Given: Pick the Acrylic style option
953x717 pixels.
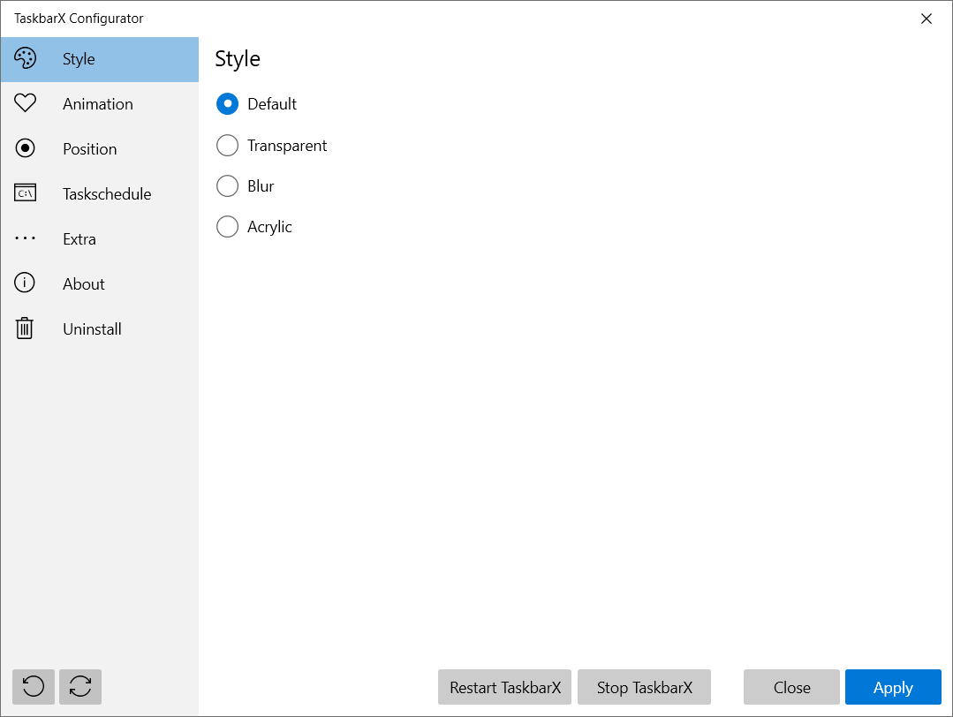Looking at the screenshot, I should pos(227,227).
